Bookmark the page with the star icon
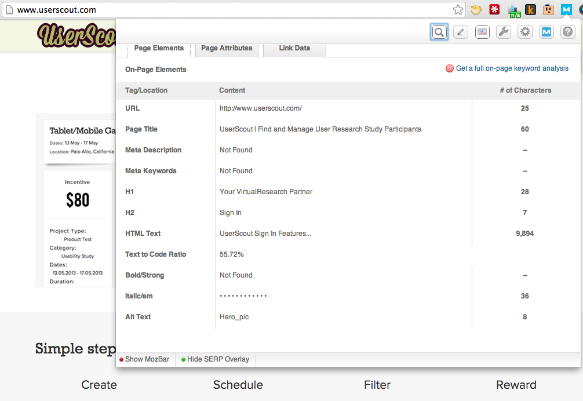Screen dimensions: 583x401 tap(458, 10)
